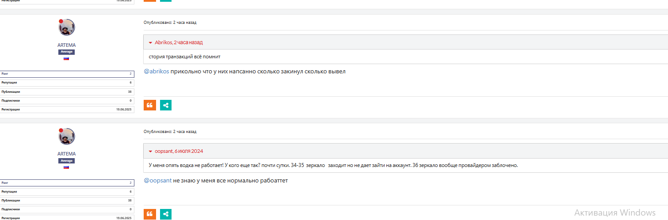Click the 'Опубликовано' timestamp above the Abrikos quote
This screenshot has height=220, width=668.
point(170,23)
